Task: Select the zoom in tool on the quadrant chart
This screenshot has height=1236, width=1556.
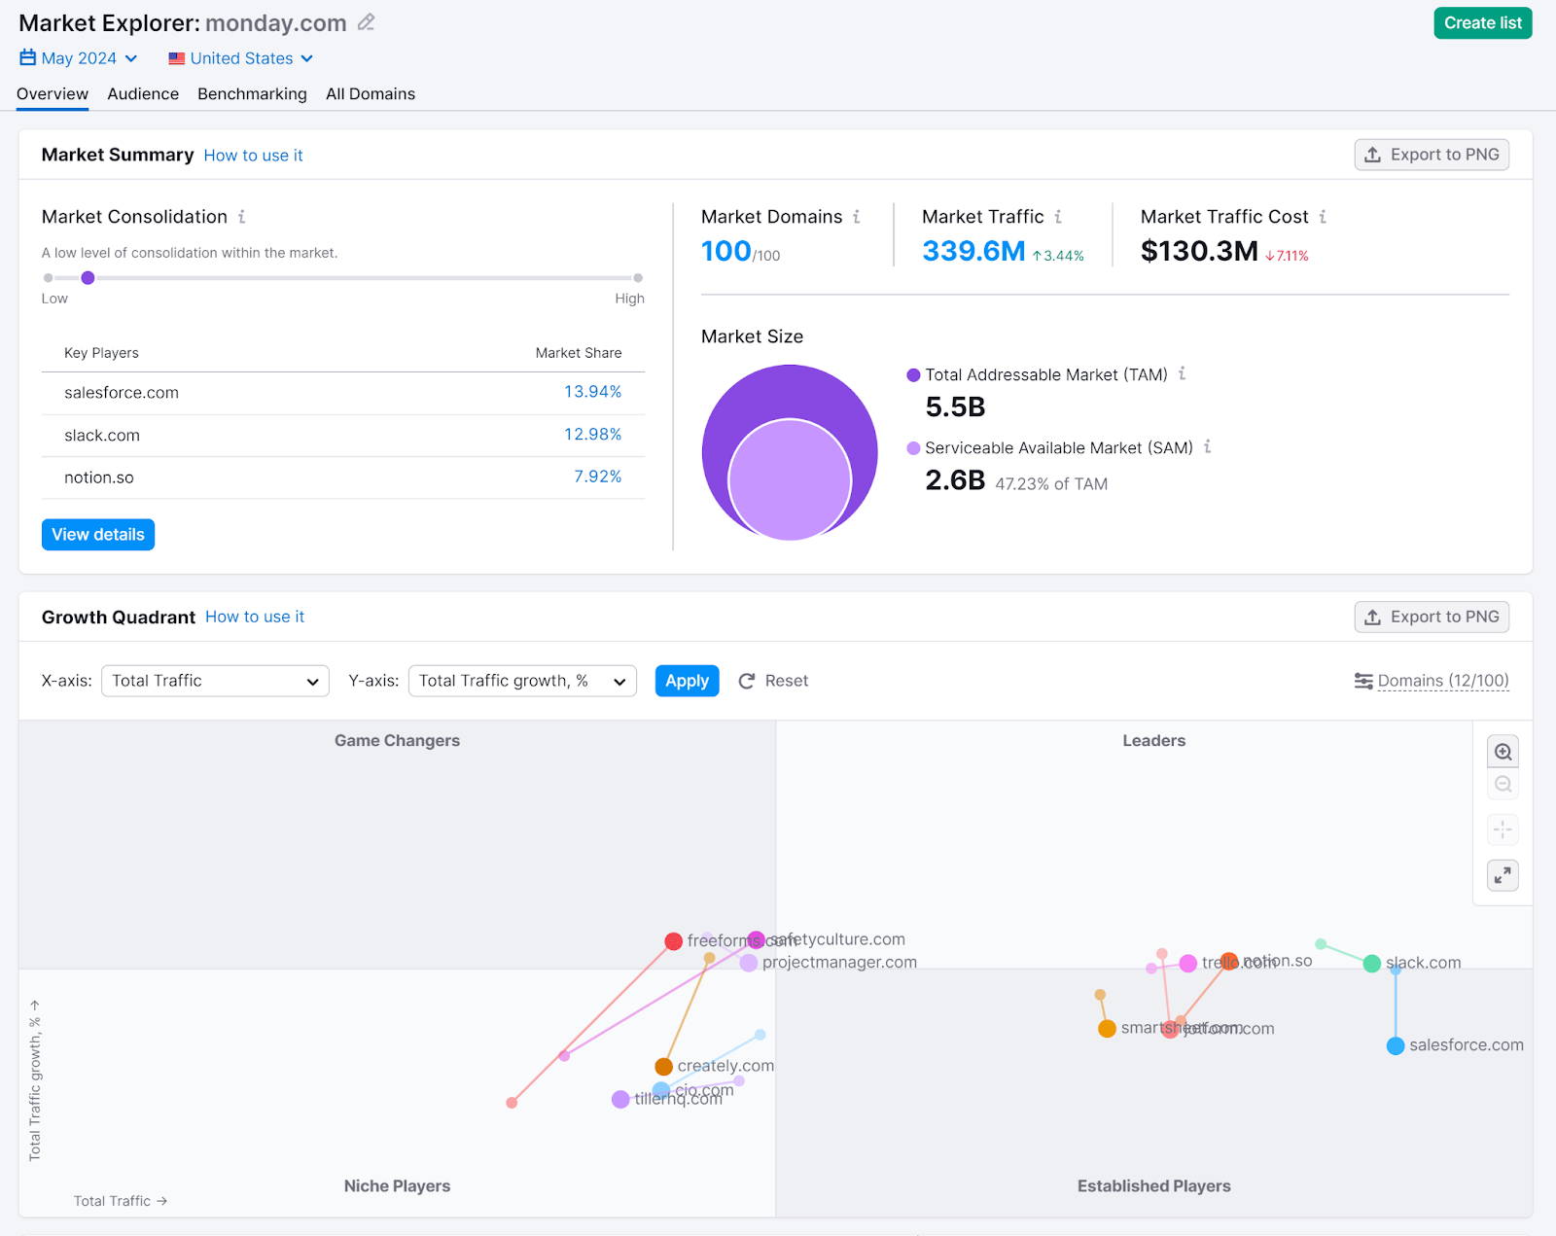Action: 1503,751
